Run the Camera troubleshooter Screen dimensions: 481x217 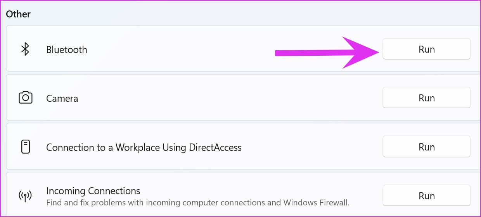click(426, 98)
